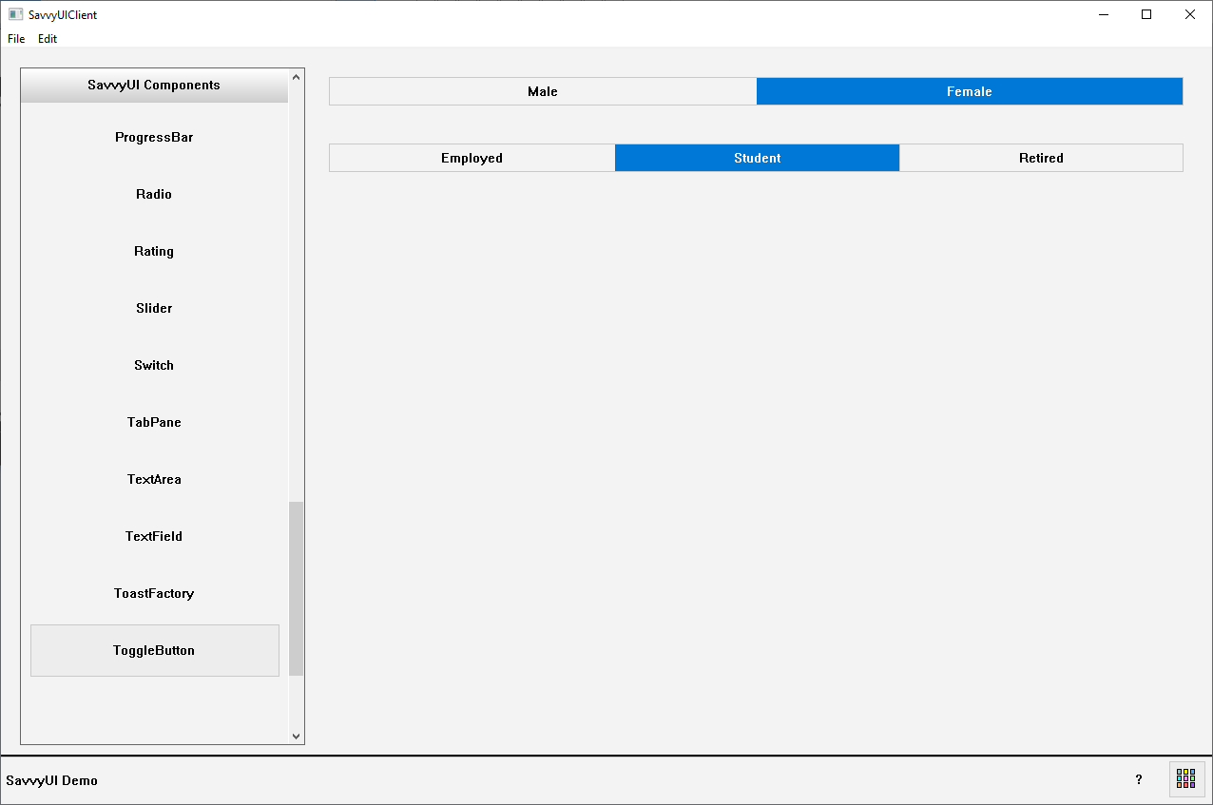Switch to the Retired option
The image size is (1213, 805).
tap(1041, 158)
